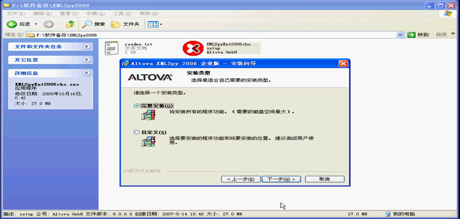
Task: Collapse the 文件和文件夹任务 panel chevron
Action: click(x=86, y=47)
